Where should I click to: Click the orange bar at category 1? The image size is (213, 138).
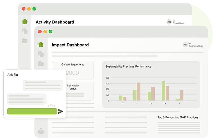[138, 91]
